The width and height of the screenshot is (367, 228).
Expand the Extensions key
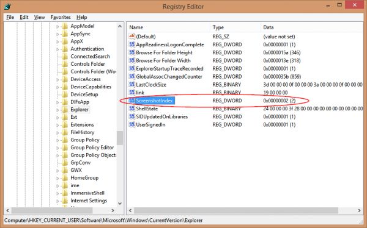click(x=57, y=125)
